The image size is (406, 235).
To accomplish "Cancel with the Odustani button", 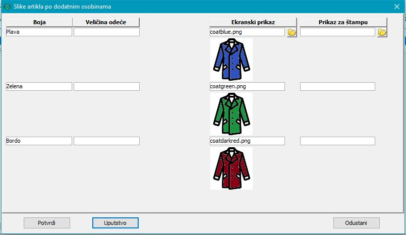I will pos(356,223).
